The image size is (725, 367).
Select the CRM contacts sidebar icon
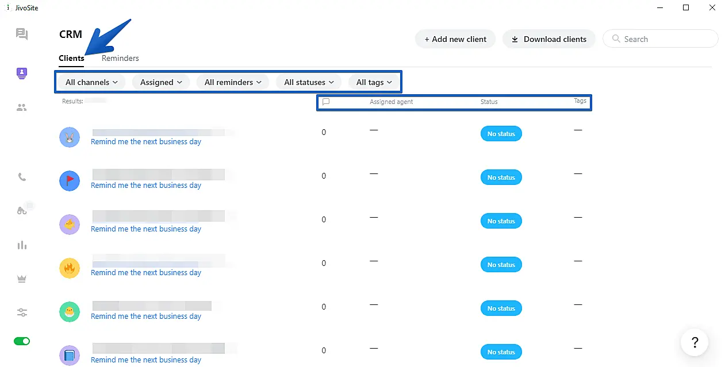22,73
